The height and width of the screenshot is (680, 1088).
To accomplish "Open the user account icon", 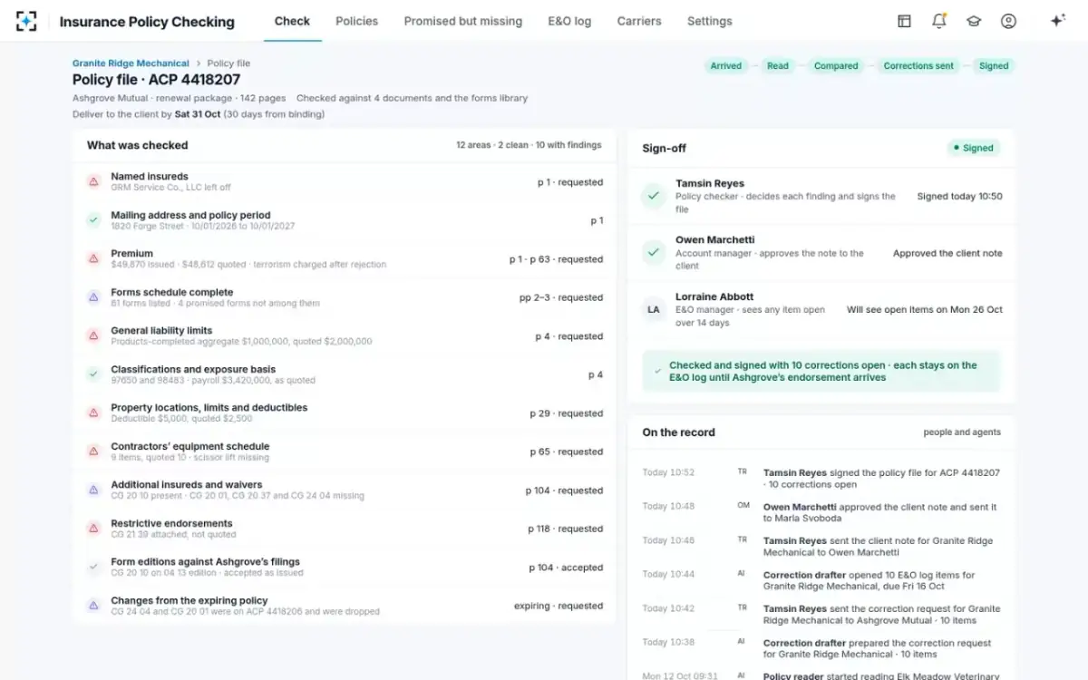I will pos(1008,21).
